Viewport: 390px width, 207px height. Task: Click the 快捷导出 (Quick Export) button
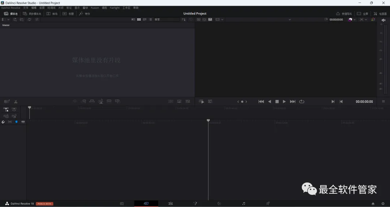tap(344, 14)
